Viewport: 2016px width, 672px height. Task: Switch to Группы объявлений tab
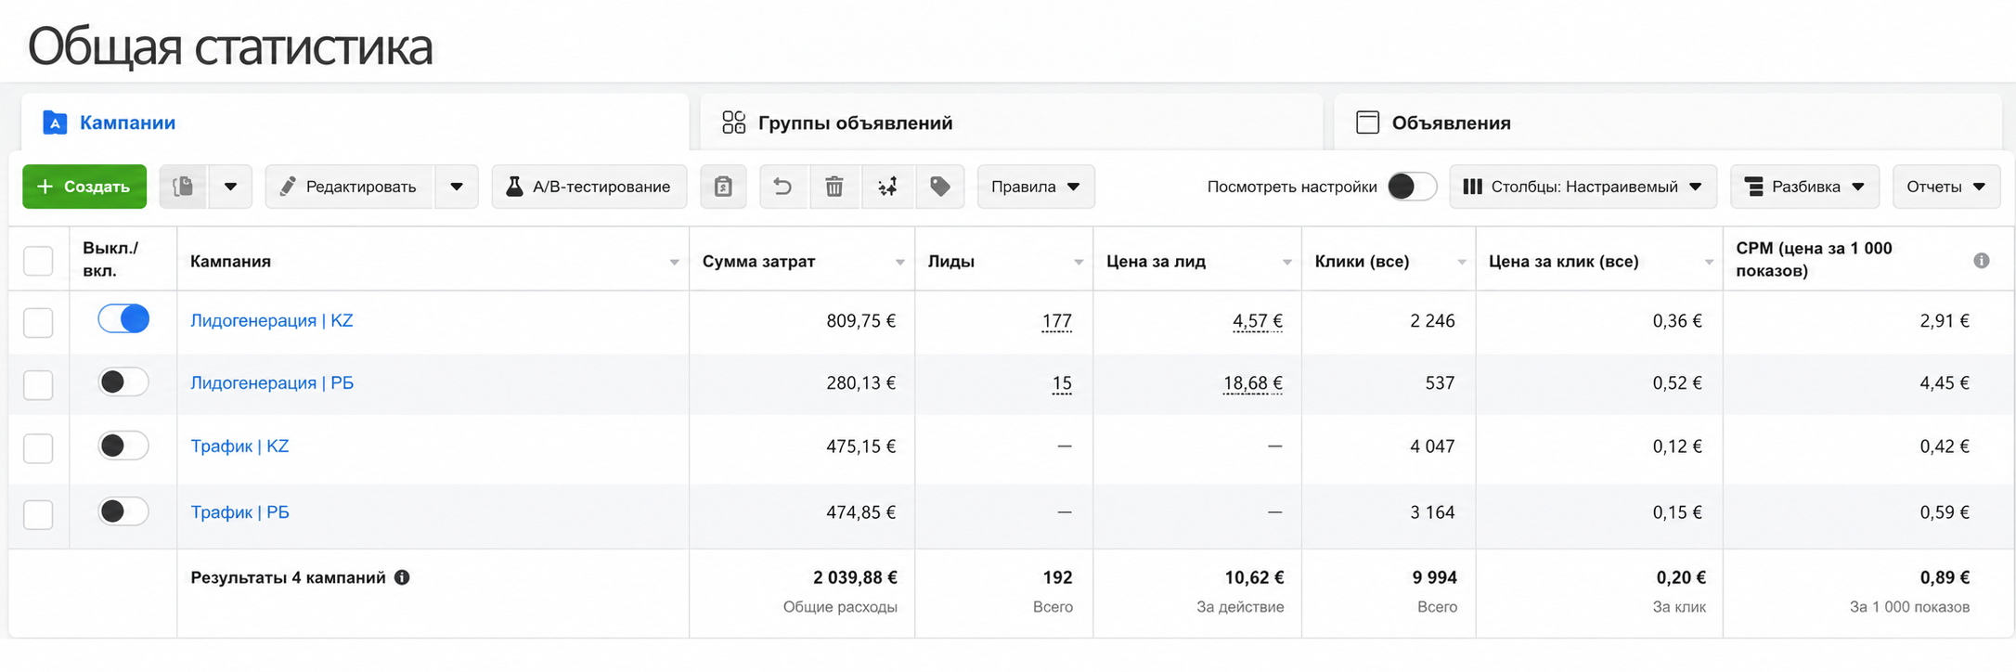click(1012, 123)
